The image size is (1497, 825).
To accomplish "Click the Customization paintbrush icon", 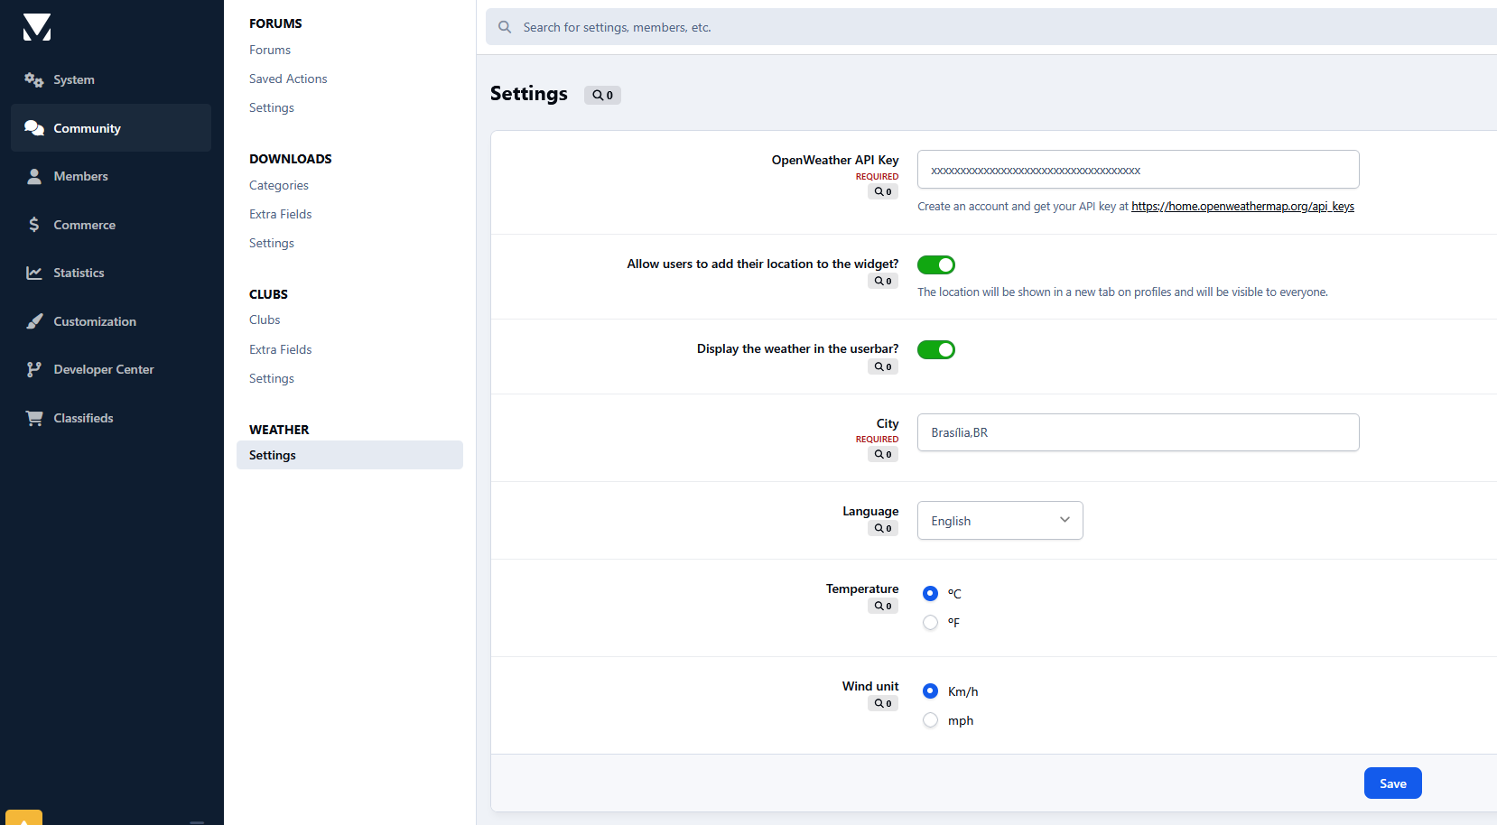I will point(34,321).
